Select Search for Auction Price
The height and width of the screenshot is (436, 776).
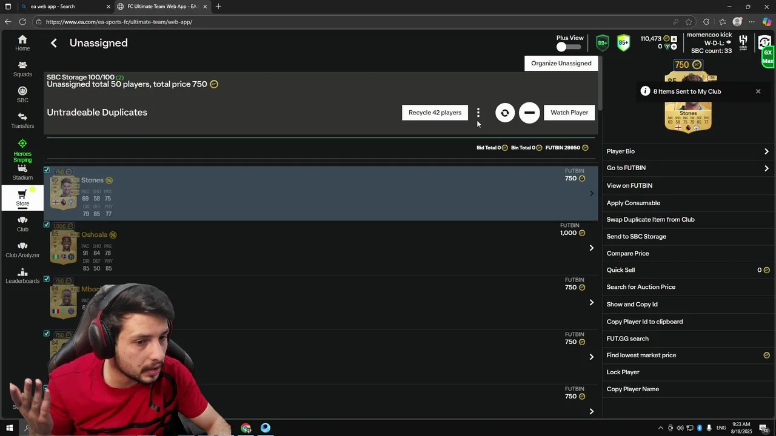[x=688, y=287]
